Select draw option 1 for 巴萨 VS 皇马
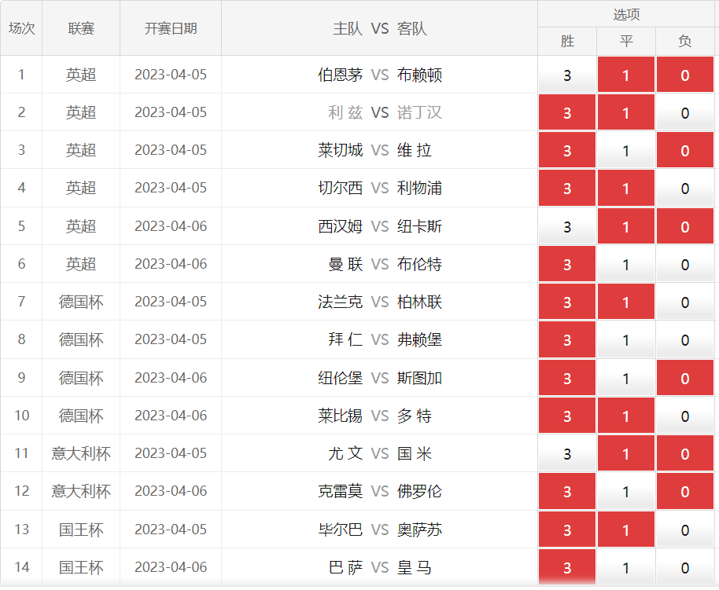Viewport: 719px width, 590px height. click(626, 567)
